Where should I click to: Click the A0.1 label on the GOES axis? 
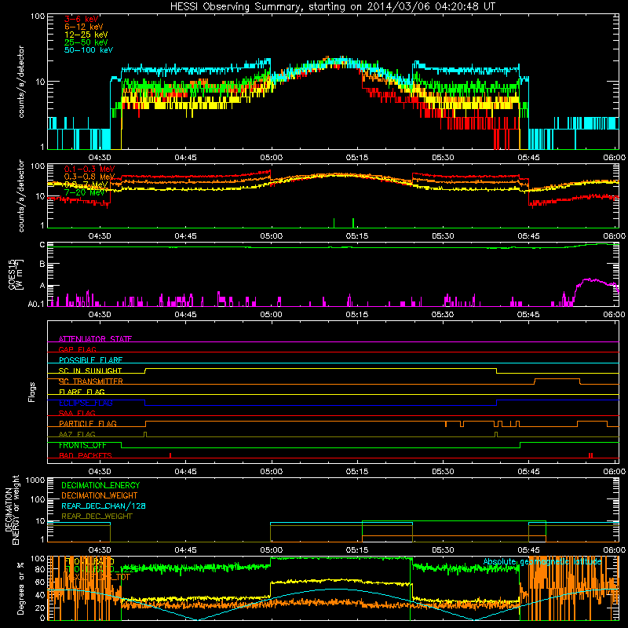tap(36, 304)
